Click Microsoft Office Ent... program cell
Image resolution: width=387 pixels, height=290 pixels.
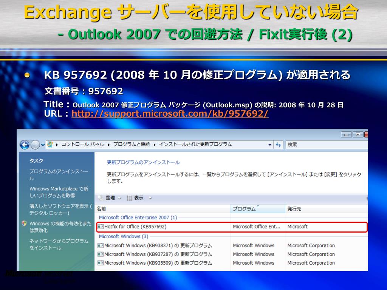point(257,227)
